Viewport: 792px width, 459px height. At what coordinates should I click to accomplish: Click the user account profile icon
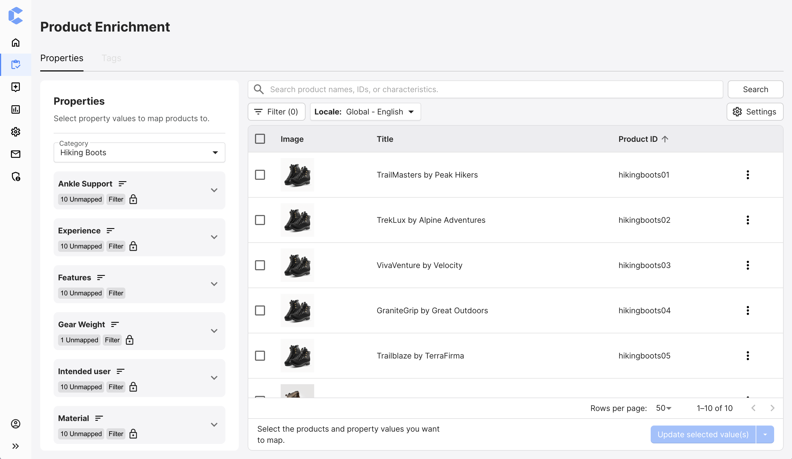click(15, 424)
